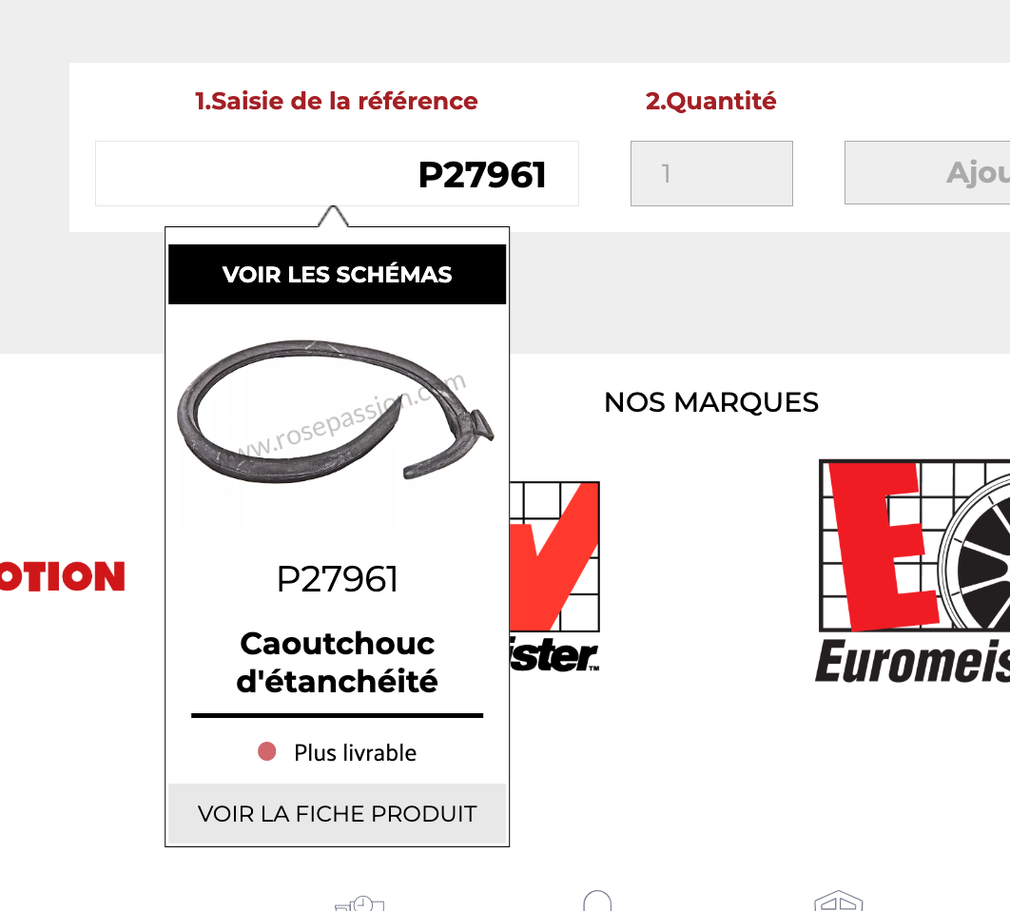Click the red Plus livrable status dot
Viewport: 1010px width, 911px height.
[266, 751]
